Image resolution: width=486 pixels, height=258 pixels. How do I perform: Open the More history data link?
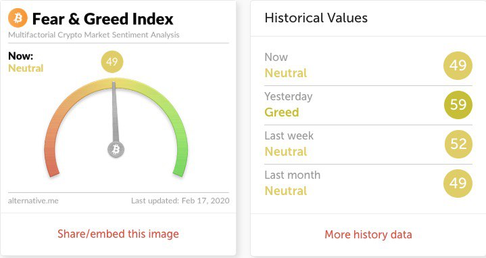[x=368, y=234]
